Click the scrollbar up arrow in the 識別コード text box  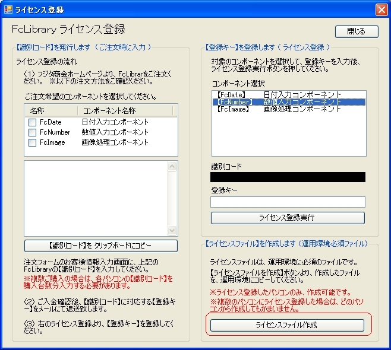coord(172,166)
